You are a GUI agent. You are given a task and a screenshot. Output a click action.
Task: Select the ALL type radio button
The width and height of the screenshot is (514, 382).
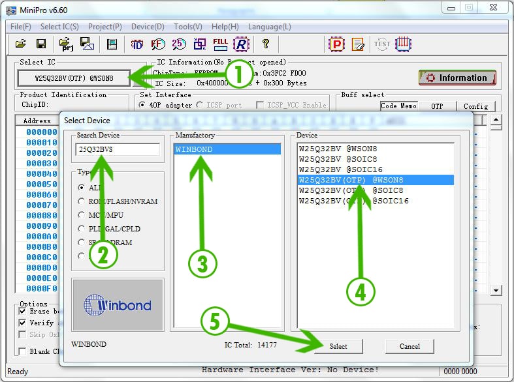click(81, 187)
